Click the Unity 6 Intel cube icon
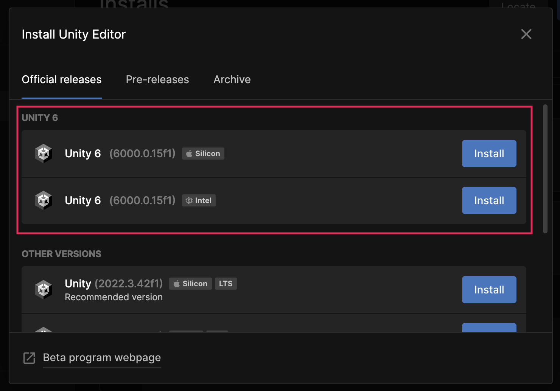560x391 pixels. pyautogui.click(x=44, y=200)
